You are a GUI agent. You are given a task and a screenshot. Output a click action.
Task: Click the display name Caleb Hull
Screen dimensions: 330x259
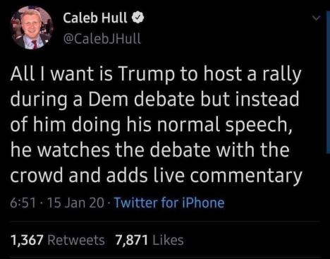(95, 18)
